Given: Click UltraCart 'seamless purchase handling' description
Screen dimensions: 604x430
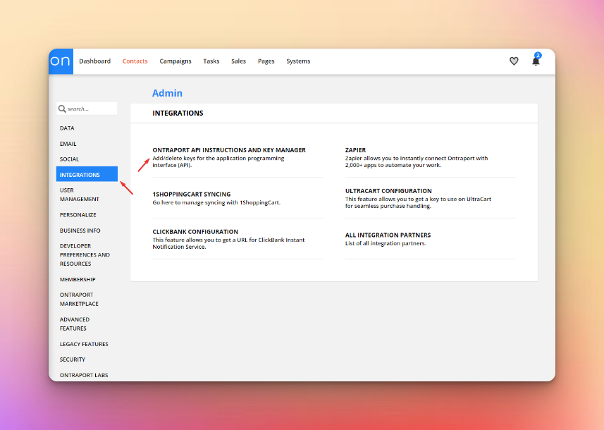Looking at the screenshot, I should coord(419,203).
